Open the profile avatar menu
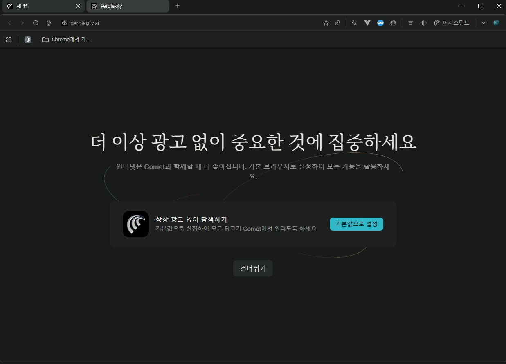Viewport: 506px width, 364px height. pos(496,23)
